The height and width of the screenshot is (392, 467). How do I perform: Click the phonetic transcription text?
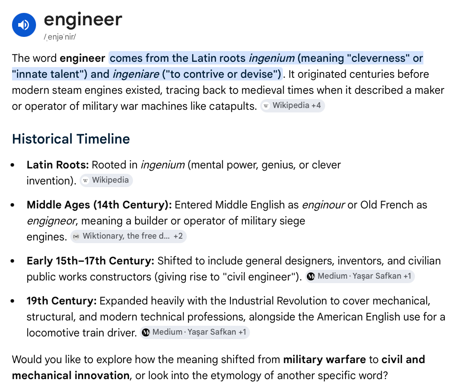tap(60, 37)
